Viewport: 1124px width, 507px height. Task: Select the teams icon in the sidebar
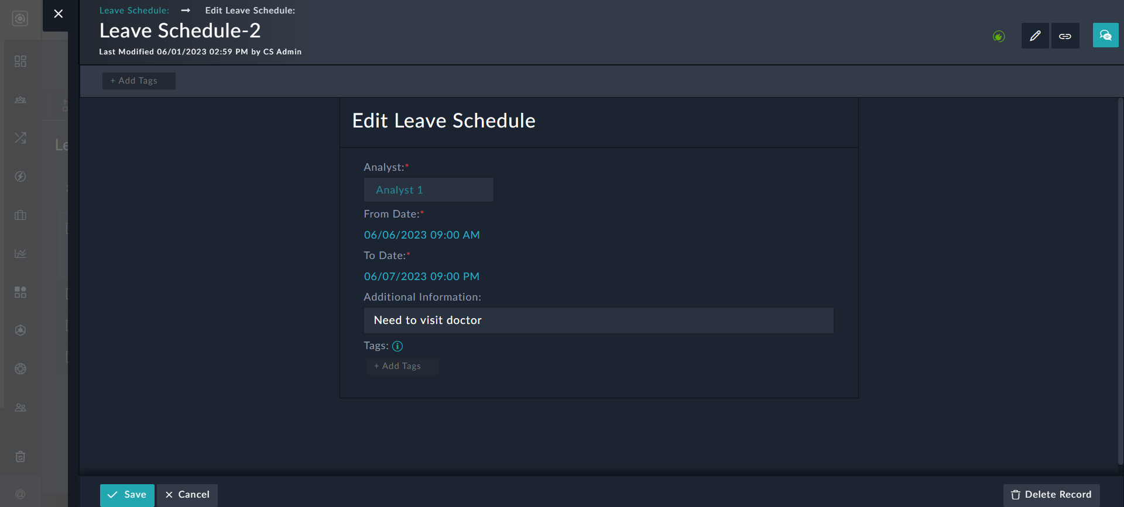[20, 100]
